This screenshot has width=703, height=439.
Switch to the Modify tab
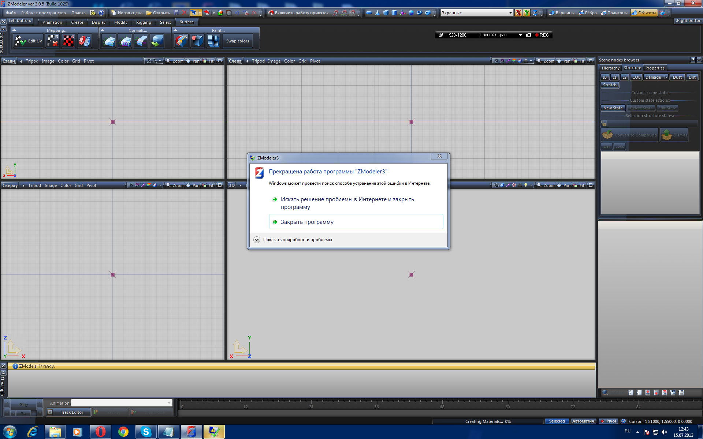tap(120, 22)
